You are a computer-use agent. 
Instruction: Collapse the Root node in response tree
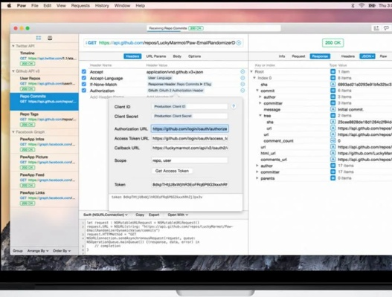click(251, 71)
